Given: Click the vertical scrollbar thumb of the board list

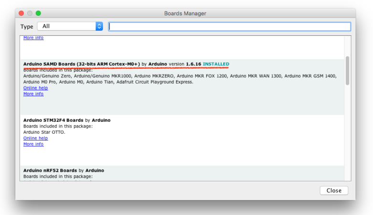Looking at the screenshot, I should coord(348,71).
